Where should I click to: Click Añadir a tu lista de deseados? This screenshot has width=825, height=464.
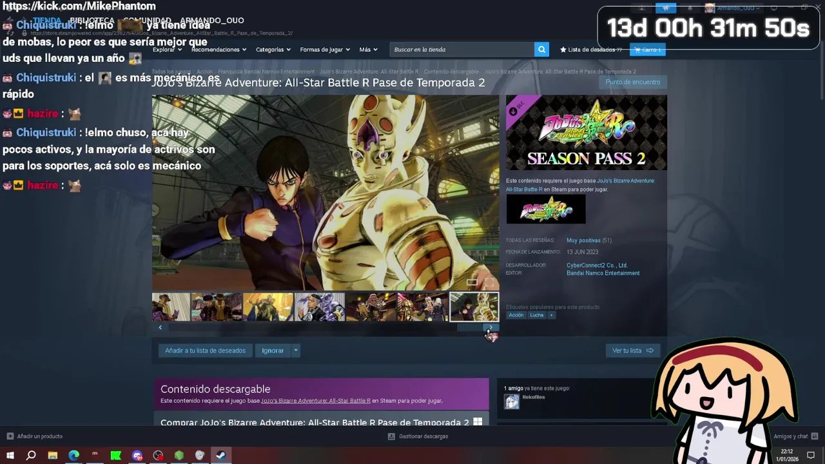(205, 351)
